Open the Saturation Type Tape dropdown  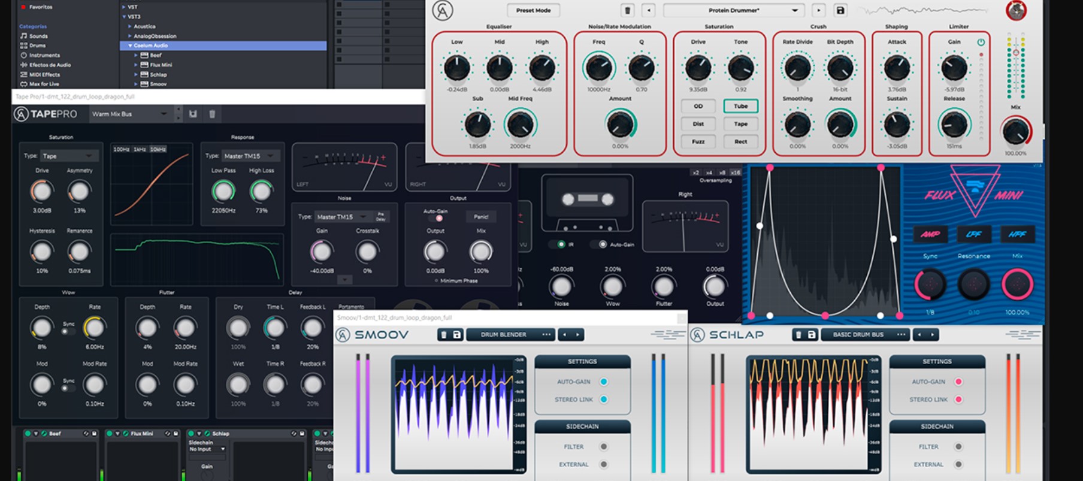68,156
